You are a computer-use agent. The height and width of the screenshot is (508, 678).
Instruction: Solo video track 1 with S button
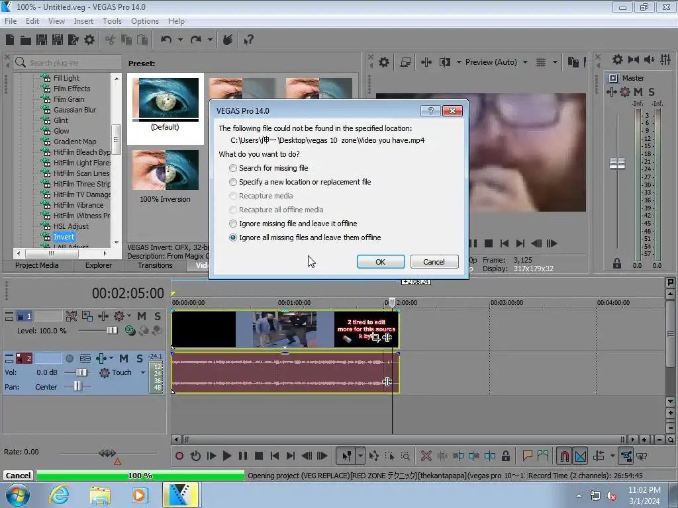[158, 316]
